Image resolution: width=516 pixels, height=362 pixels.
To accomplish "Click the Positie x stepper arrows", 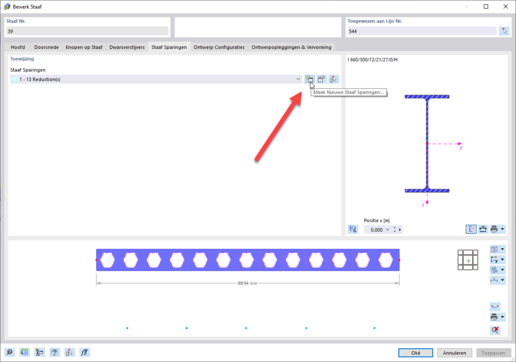I will pos(394,229).
